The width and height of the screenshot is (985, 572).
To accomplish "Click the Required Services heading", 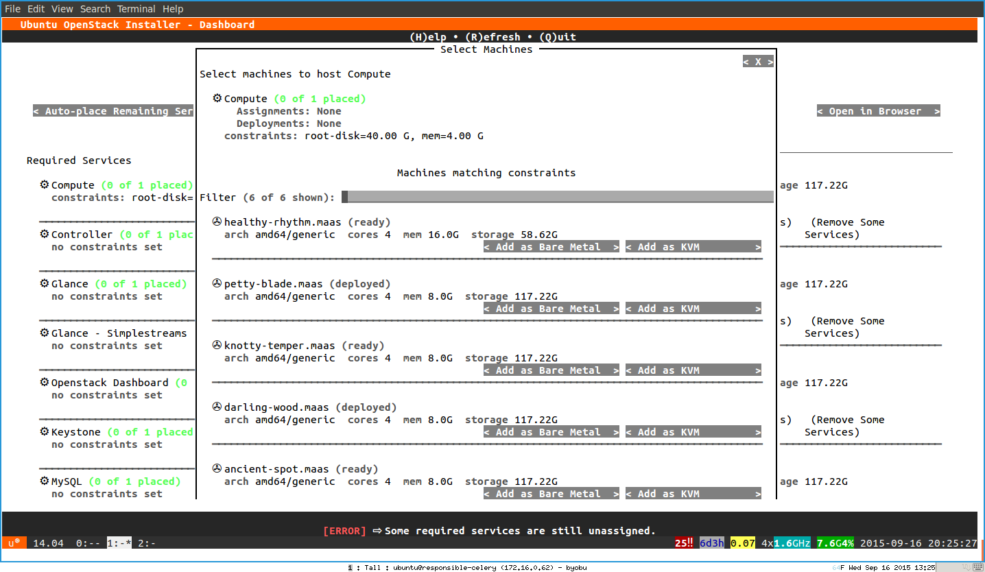I will click(79, 160).
